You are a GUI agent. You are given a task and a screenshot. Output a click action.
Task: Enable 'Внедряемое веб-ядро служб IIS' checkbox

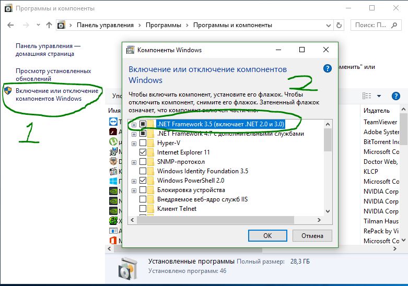(x=143, y=199)
